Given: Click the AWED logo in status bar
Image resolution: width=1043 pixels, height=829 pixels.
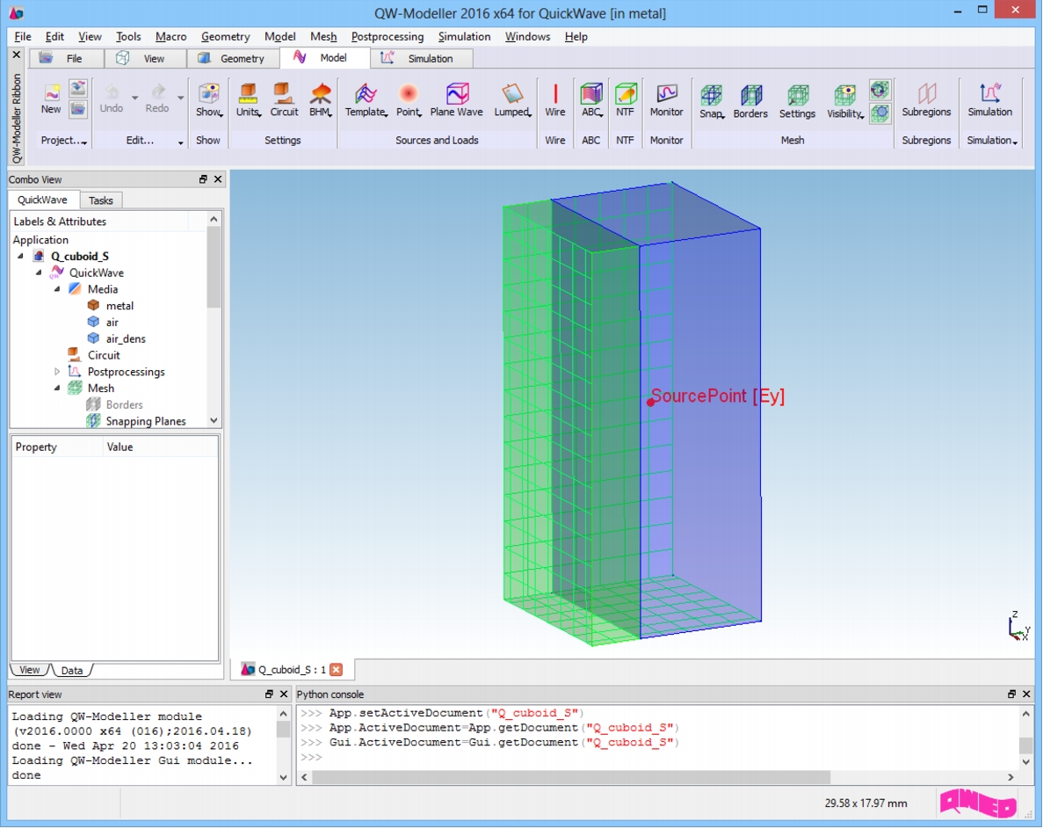Looking at the screenshot, I should point(978,803).
